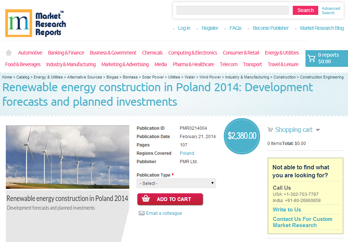Click Home in the breadcrumb
This screenshot has width=348, height=242.
tap(7, 77)
